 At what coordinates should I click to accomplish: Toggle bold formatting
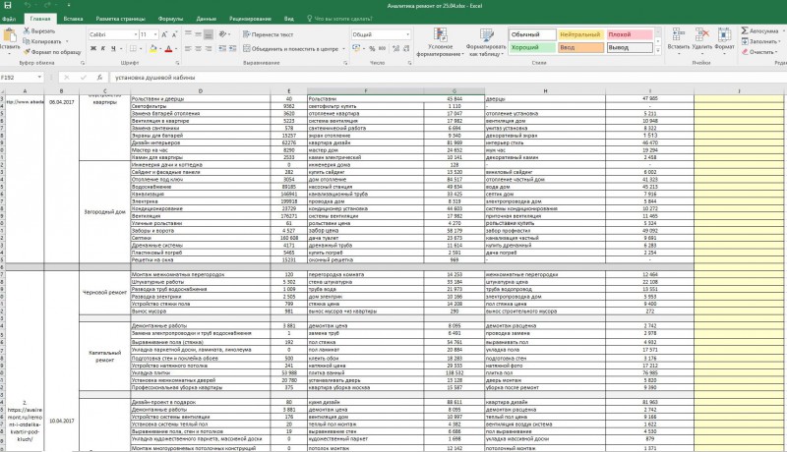point(92,48)
